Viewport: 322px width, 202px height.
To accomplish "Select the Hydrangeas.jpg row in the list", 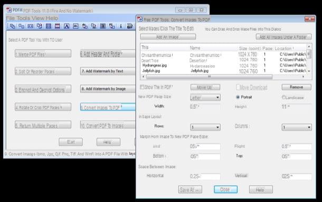I will click(223, 65).
